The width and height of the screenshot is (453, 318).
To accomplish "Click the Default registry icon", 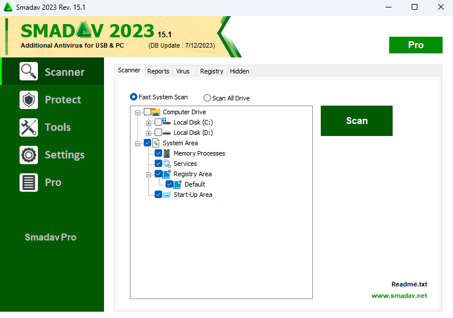I will tap(178, 184).
